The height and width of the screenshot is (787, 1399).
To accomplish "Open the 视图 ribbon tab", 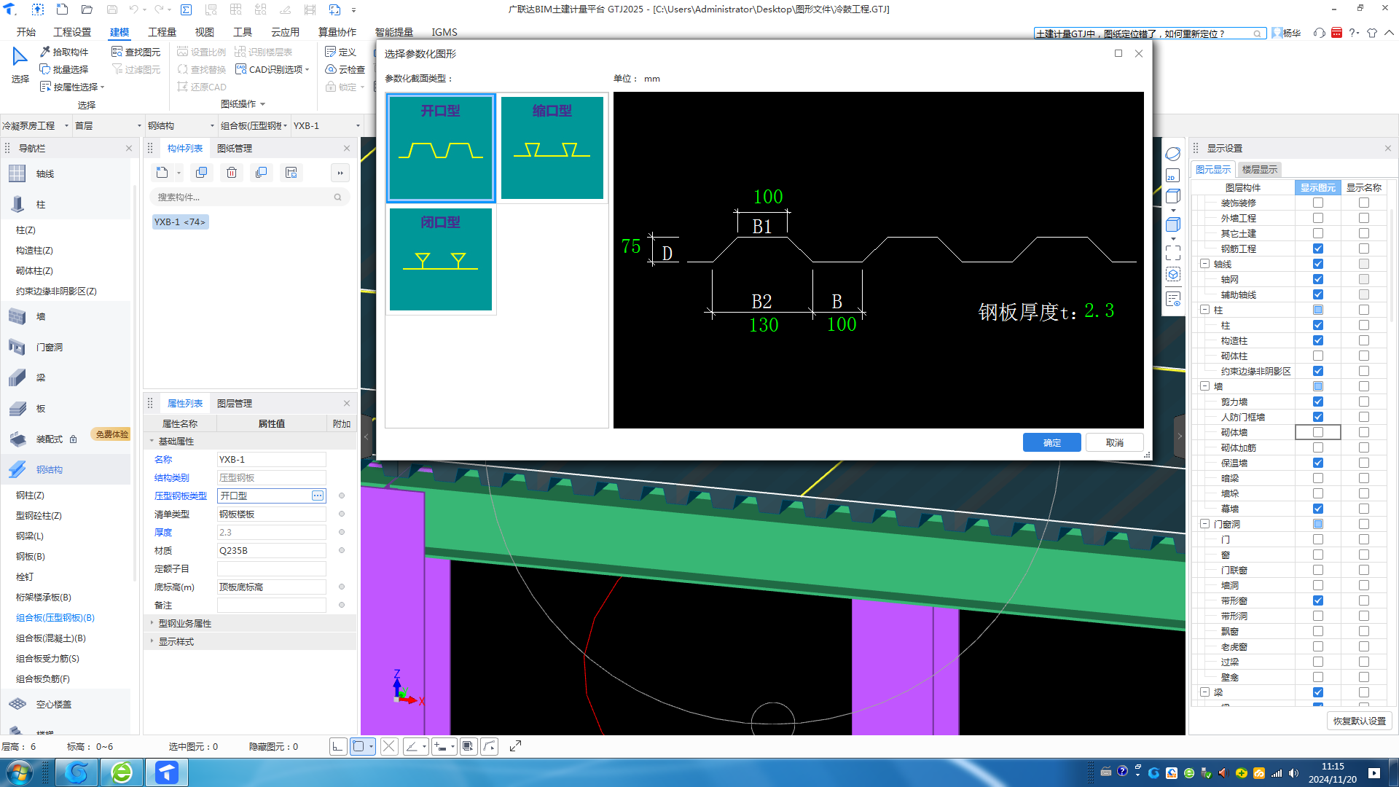I will 204,32.
